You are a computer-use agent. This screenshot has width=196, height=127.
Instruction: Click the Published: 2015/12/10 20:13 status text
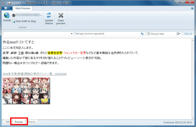pyautogui.click(x=178, y=122)
